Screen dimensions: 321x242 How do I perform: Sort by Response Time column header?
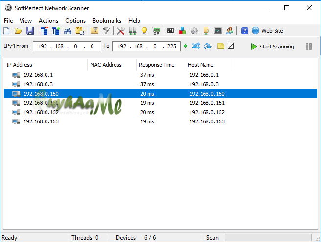pos(160,65)
